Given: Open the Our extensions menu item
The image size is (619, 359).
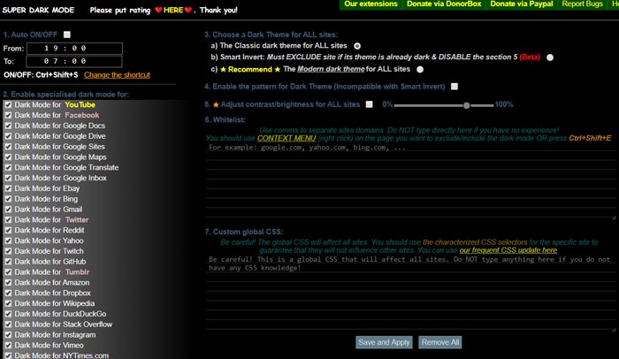Looking at the screenshot, I should [371, 4].
